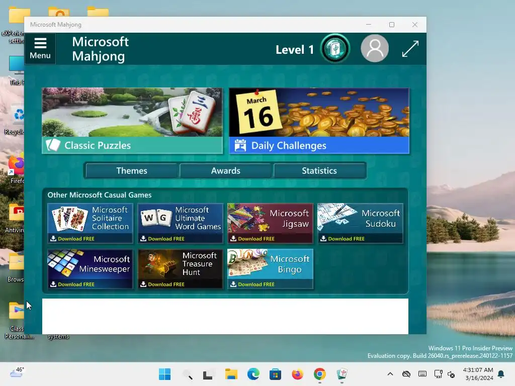
Task: Click Download FREE under Microsoft Minesweeper
Action: pyautogui.click(x=72, y=284)
